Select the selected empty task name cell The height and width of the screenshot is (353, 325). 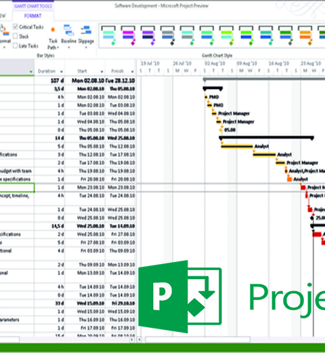coord(17,187)
